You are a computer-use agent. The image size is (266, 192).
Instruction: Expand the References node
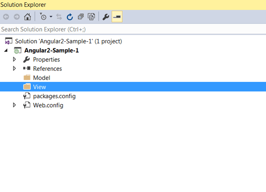[x=15, y=69]
